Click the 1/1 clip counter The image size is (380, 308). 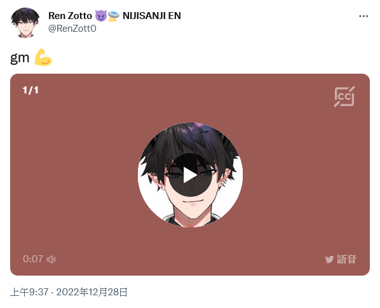click(x=31, y=90)
